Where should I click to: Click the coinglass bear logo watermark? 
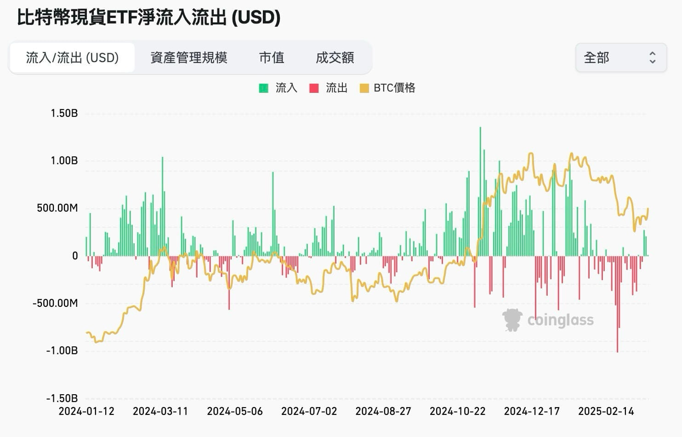click(511, 319)
